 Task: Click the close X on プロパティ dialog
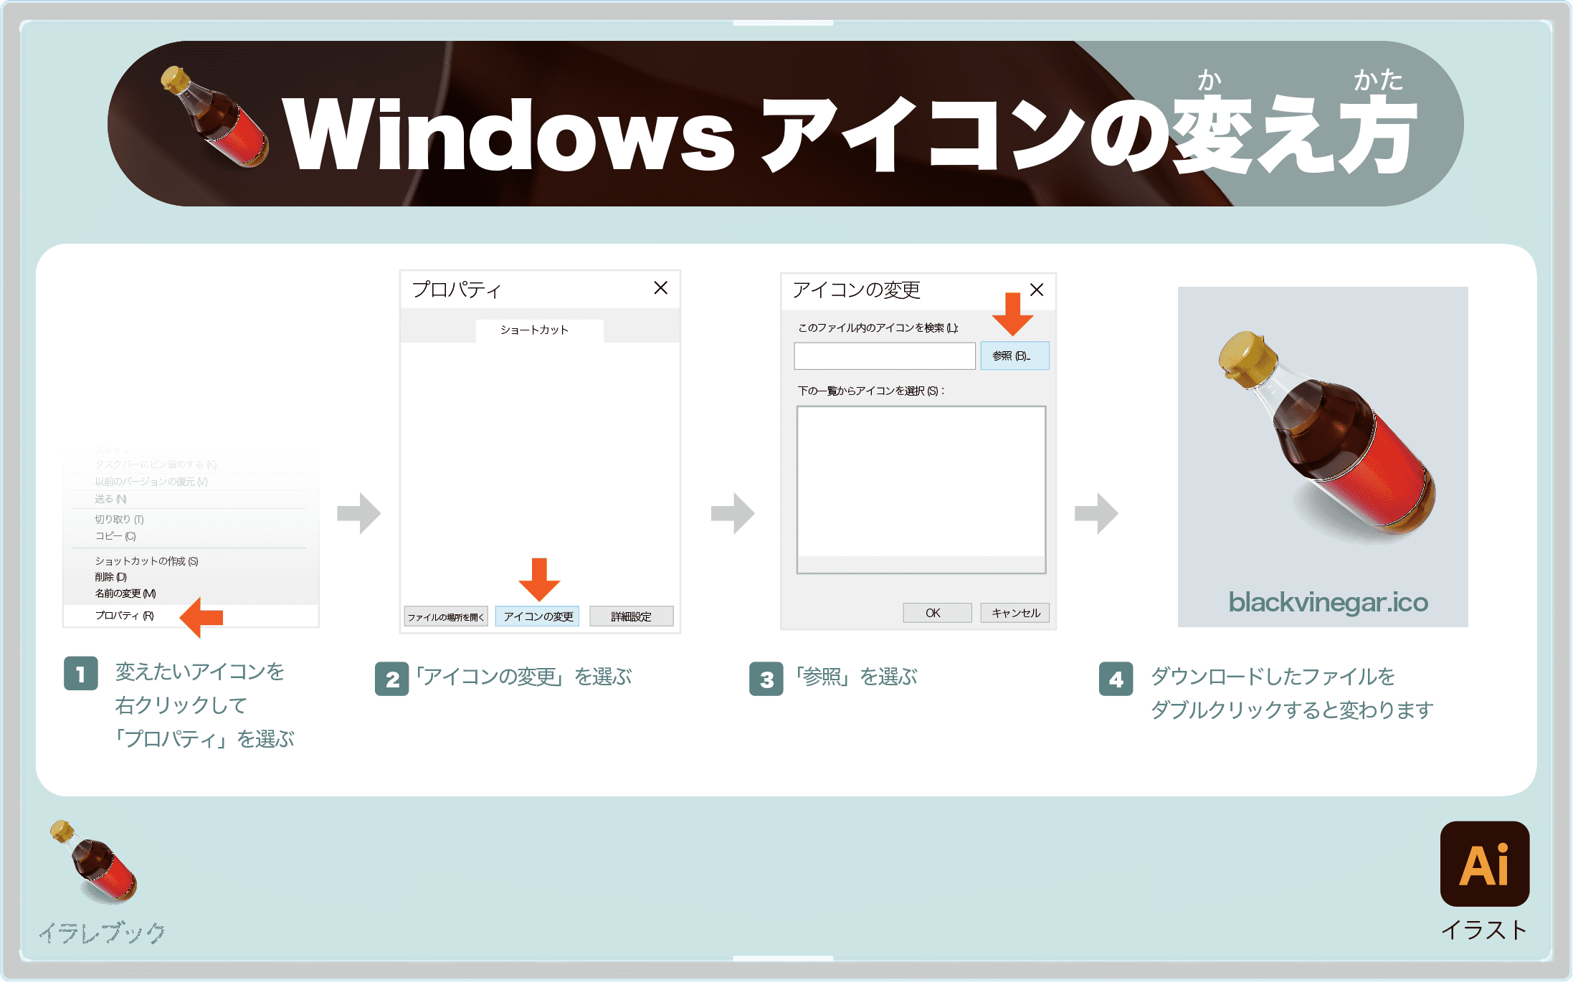tap(661, 290)
